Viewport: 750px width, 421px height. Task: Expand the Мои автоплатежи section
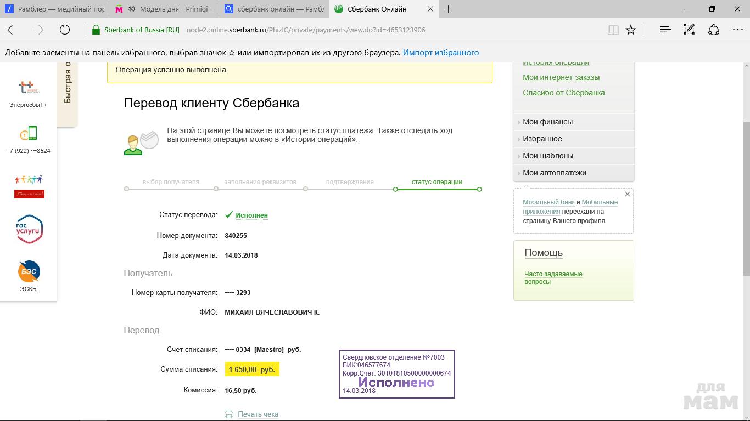tap(554, 173)
